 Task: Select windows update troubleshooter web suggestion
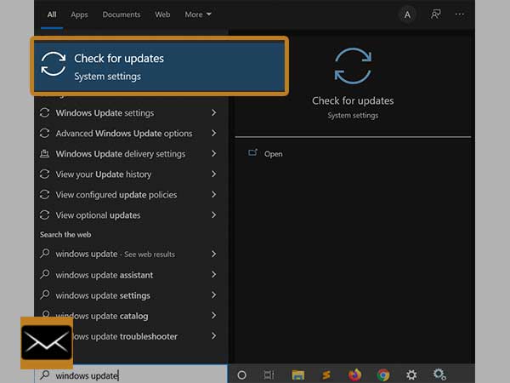[x=125, y=337]
